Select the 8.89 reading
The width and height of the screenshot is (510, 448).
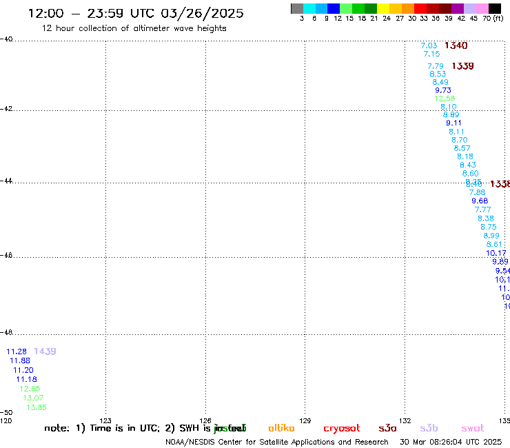451,115
